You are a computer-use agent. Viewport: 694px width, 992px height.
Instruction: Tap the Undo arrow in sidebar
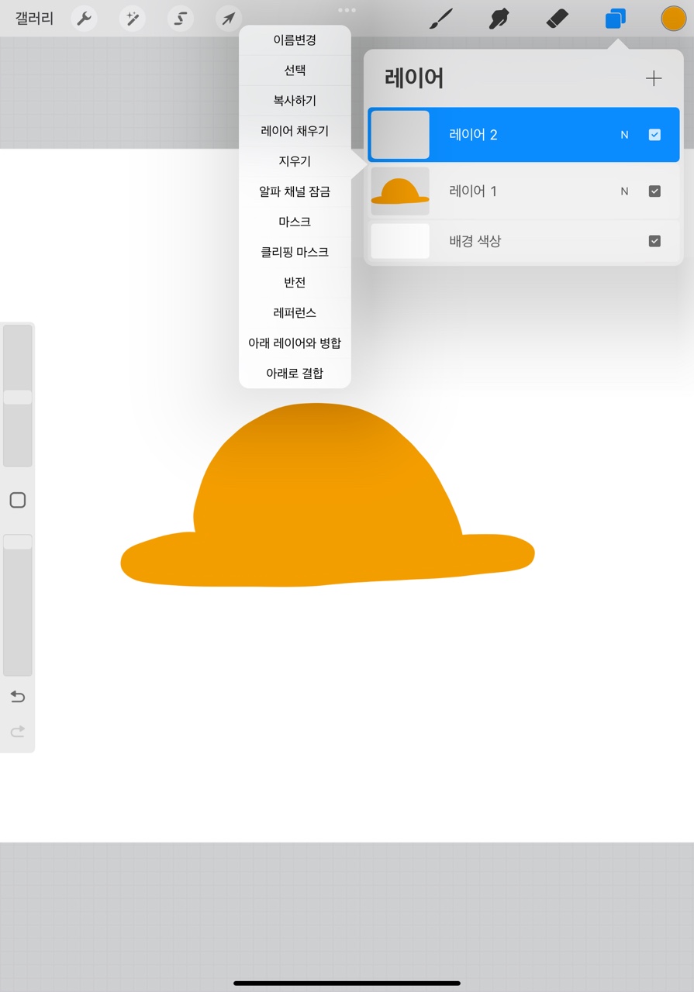(x=17, y=697)
